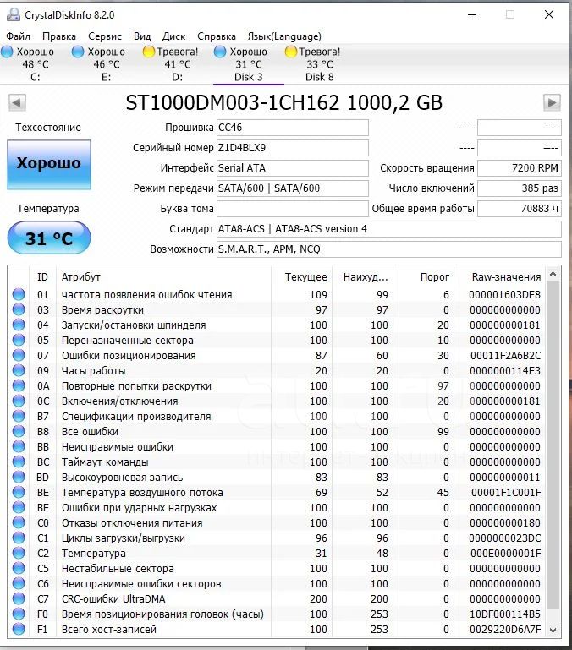Click status icon for attribute 0C row
Screen dimensions: 572x650
(x=19, y=401)
